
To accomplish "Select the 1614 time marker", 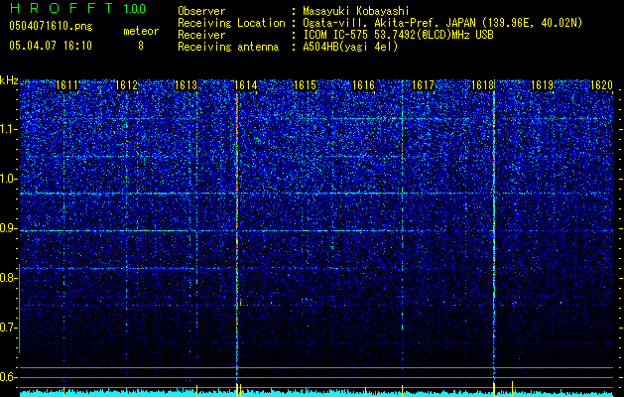I will tap(246, 85).
